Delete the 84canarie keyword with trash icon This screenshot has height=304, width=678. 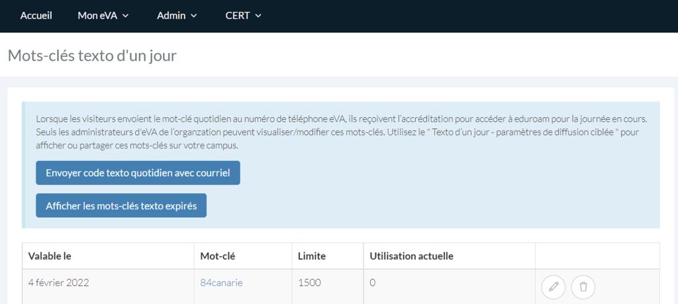pyautogui.click(x=583, y=287)
